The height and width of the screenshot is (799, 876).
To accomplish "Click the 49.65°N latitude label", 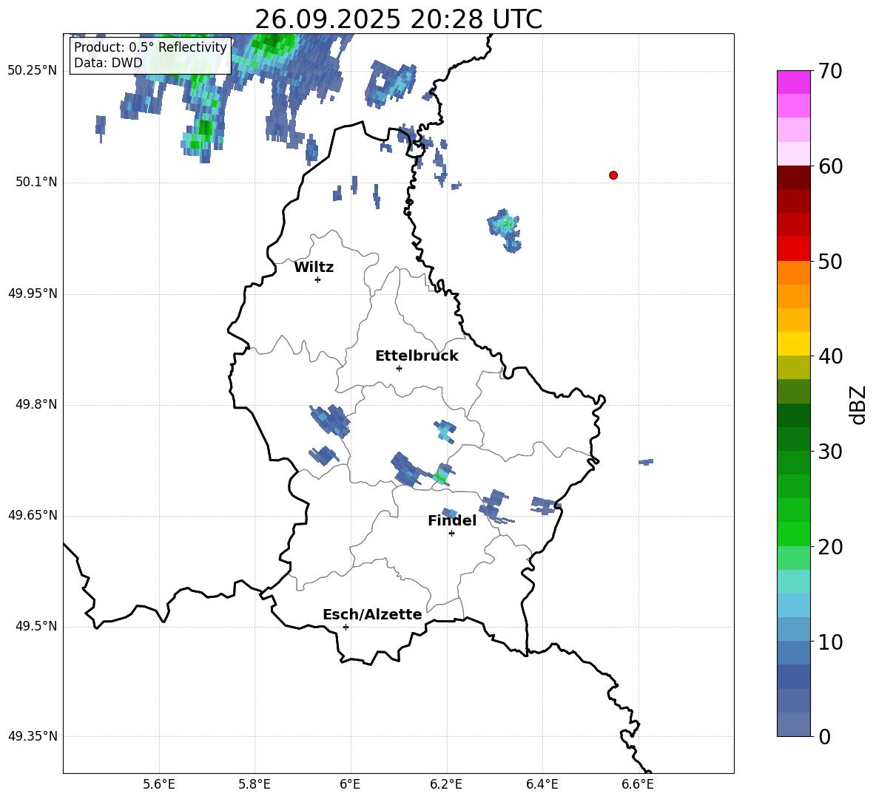I will 33,515.
